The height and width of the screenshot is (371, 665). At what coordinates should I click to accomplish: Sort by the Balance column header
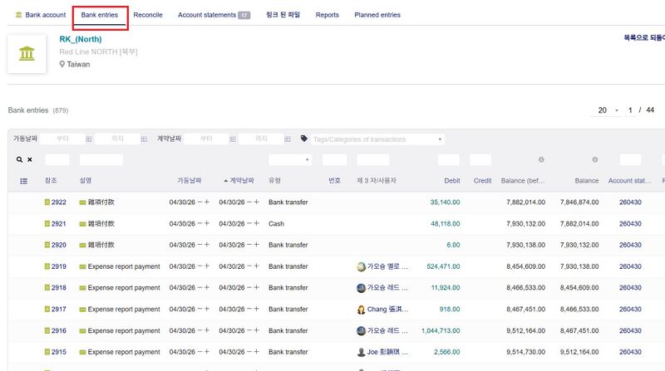pos(587,180)
